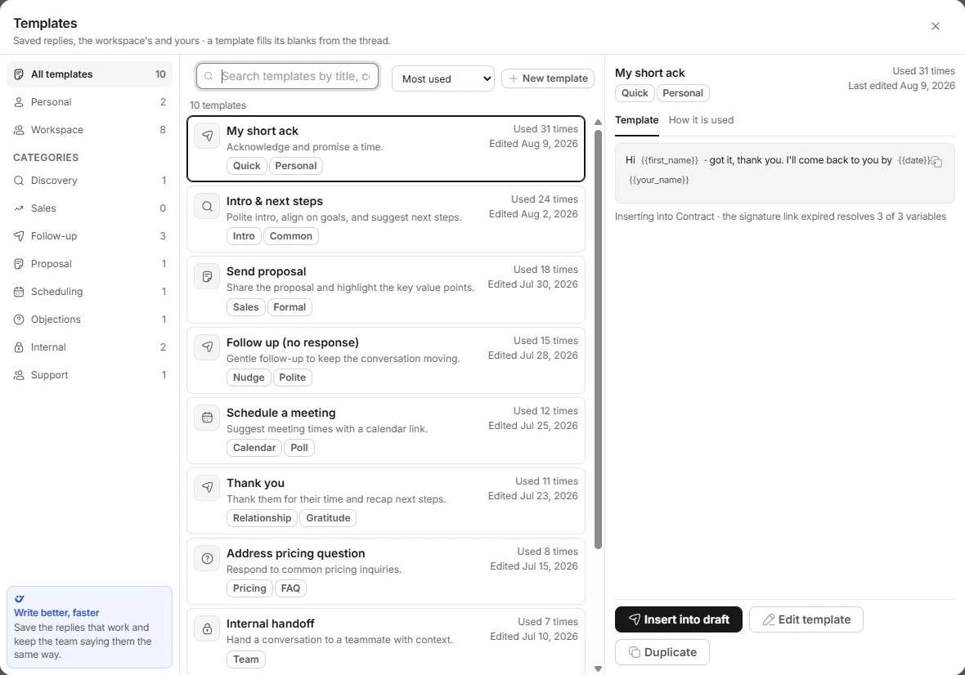This screenshot has height=675, width=965.
Task: Filter by Workspace templates
Action: point(89,130)
